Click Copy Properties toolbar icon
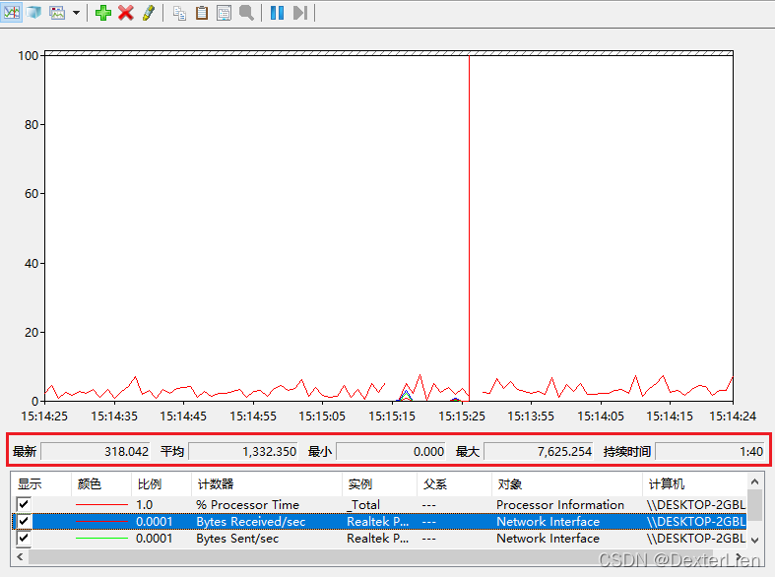The width and height of the screenshot is (775, 577). click(179, 13)
